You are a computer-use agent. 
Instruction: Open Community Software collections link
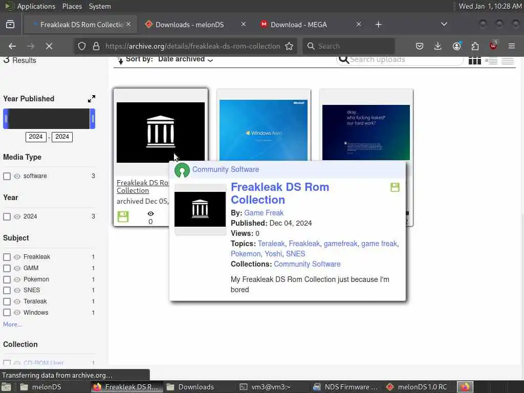(x=307, y=264)
